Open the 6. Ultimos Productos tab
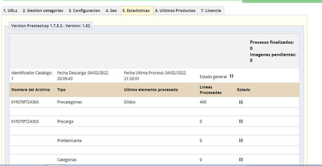This screenshot has width=322, height=166. pos(175,11)
